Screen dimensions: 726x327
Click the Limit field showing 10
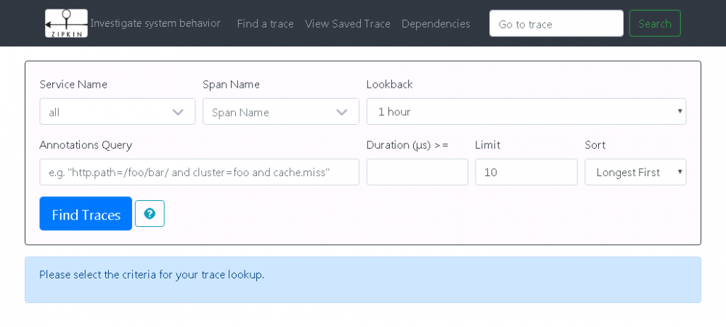click(526, 173)
